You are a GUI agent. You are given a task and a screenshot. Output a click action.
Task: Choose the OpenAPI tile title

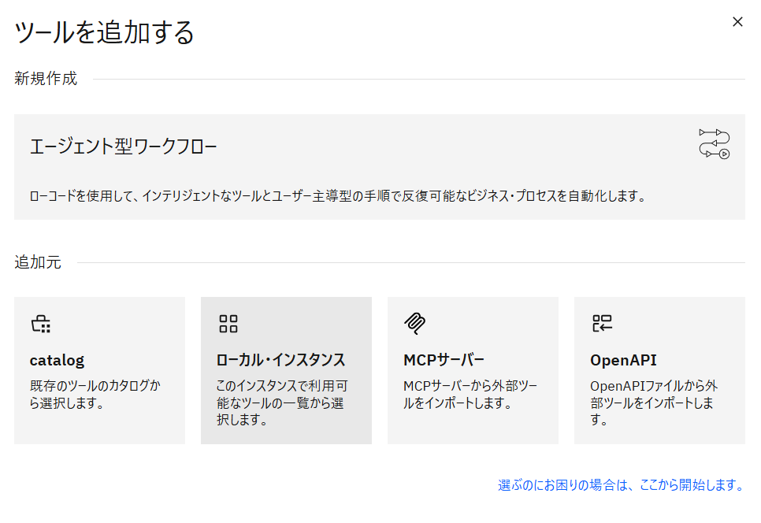pyautogui.click(x=623, y=361)
